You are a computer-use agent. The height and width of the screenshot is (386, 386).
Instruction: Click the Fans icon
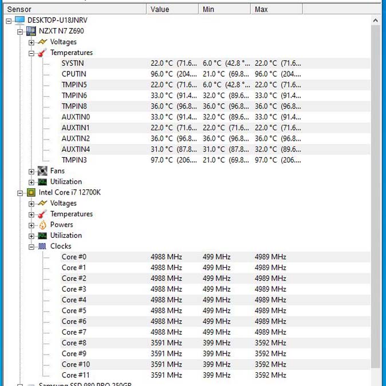click(x=42, y=171)
